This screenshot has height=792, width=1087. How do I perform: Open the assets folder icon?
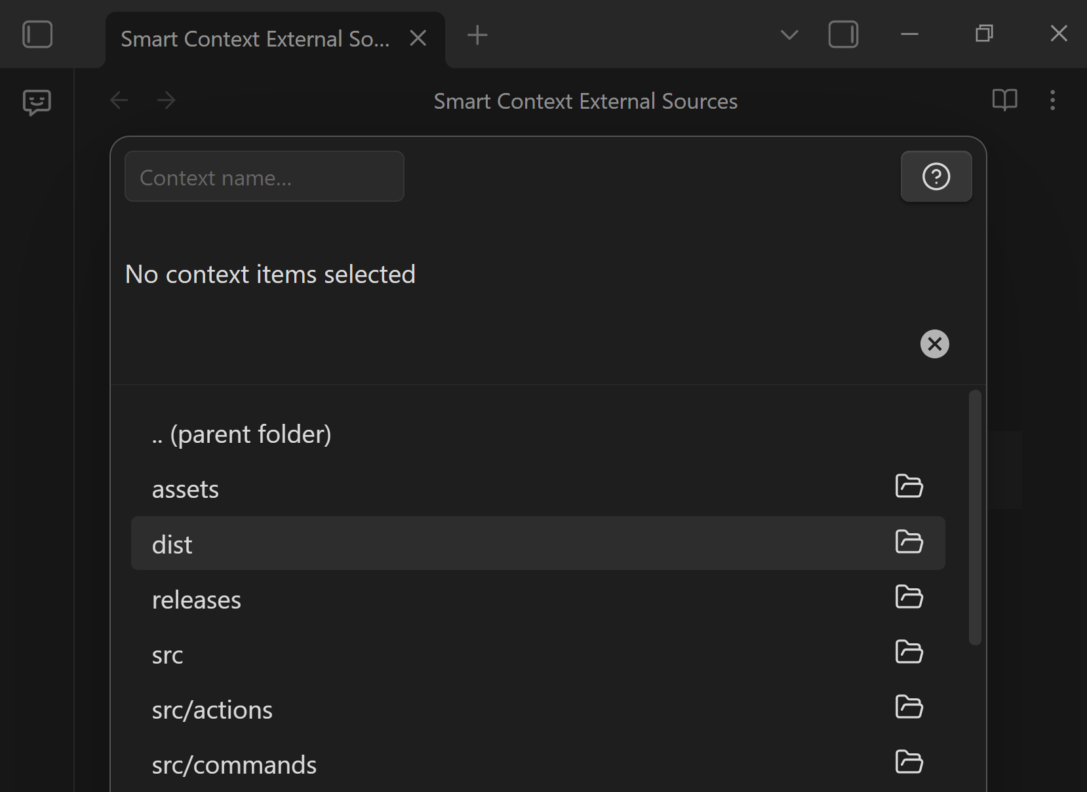point(909,487)
